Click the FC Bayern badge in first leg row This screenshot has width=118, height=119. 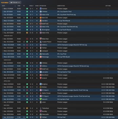tap(41, 90)
